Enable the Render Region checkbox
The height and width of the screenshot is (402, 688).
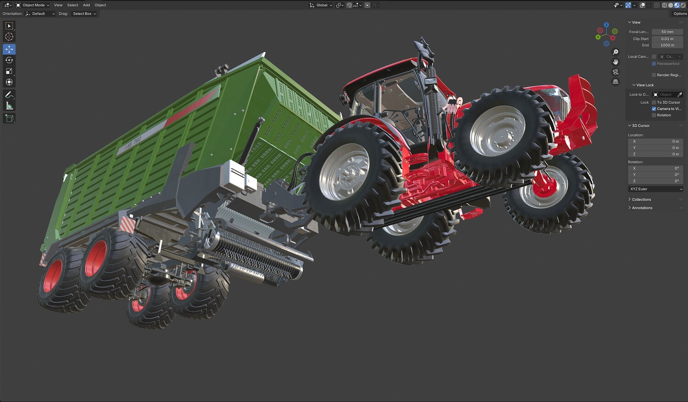654,75
